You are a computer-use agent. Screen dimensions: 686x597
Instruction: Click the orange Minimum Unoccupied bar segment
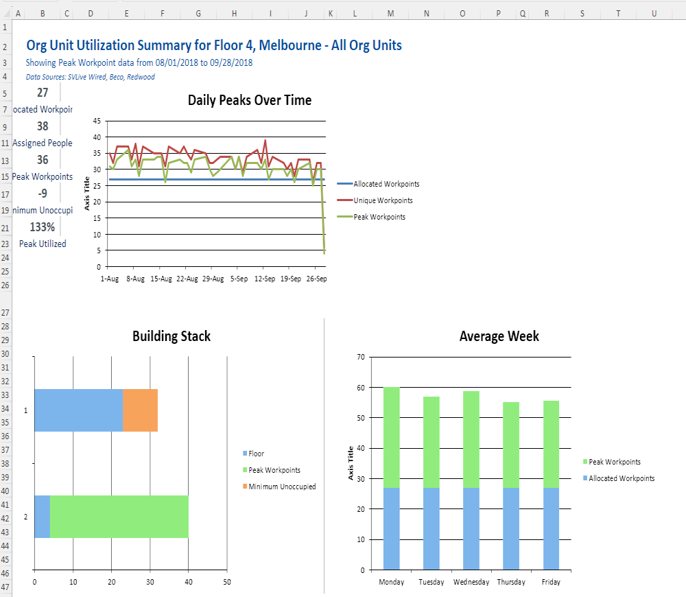click(140, 410)
